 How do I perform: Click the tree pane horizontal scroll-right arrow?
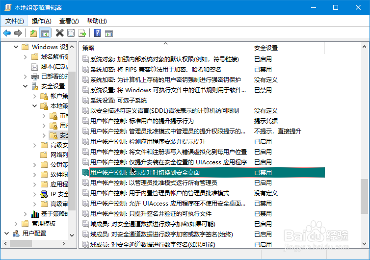(x=64, y=243)
